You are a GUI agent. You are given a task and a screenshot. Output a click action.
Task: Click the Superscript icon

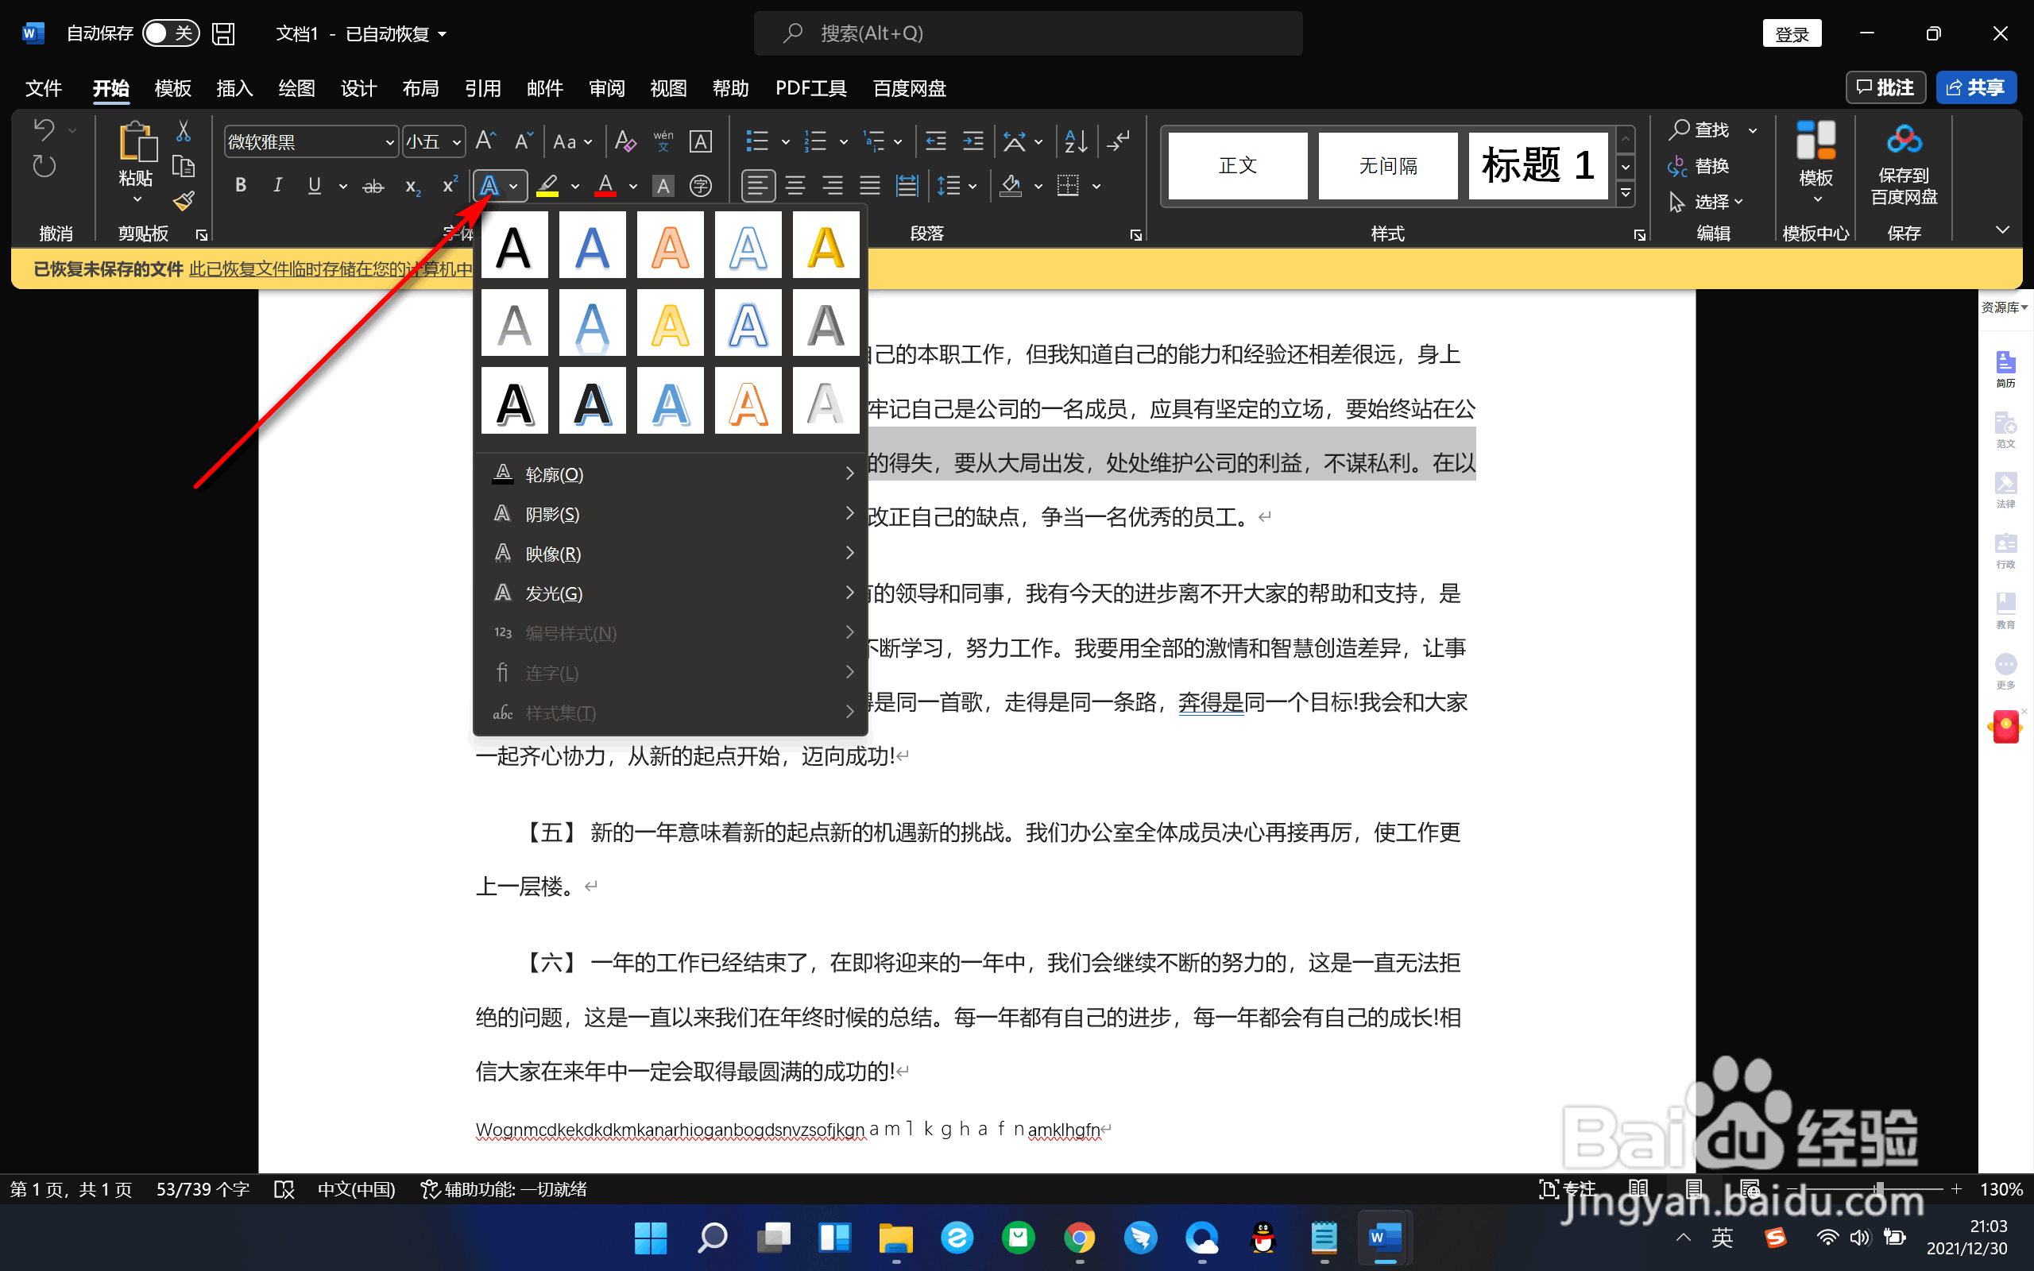450,186
